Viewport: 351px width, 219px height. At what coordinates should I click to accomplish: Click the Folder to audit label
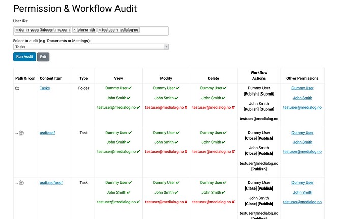tap(52, 41)
